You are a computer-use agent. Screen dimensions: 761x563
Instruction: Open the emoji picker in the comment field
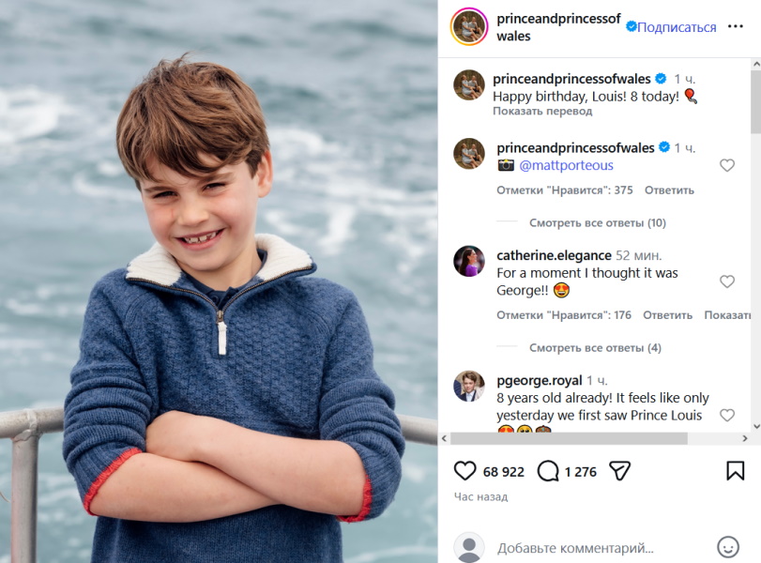(x=728, y=547)
